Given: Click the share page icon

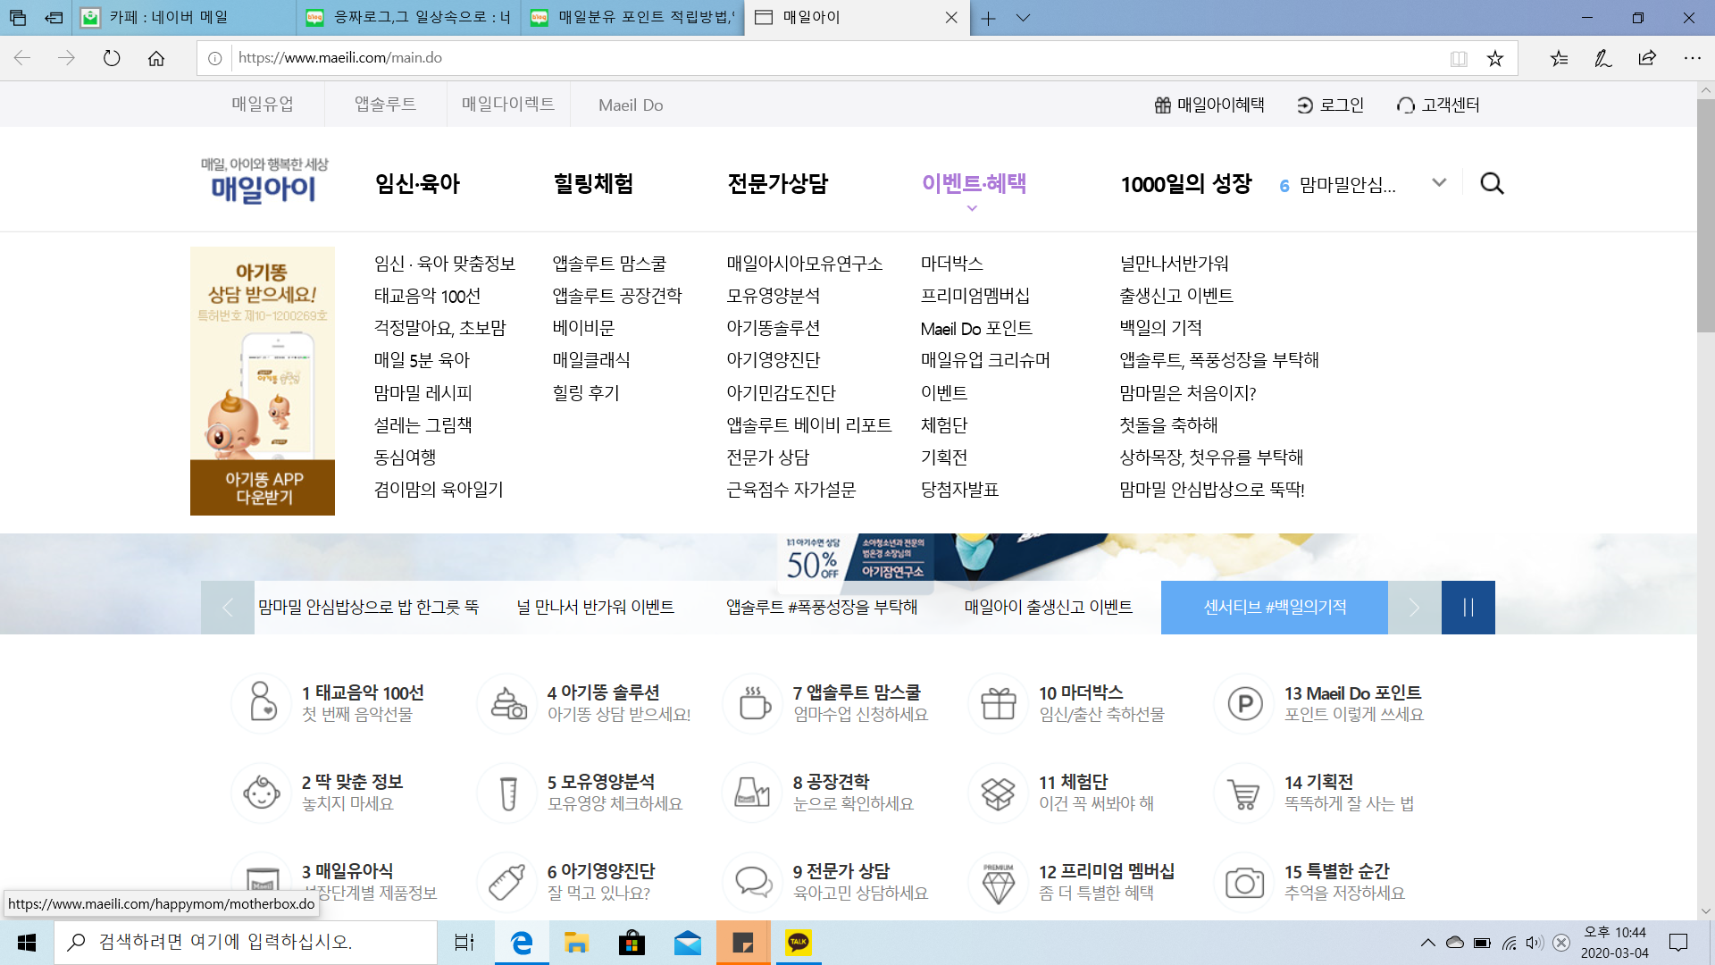Looking at the screenshot, I should coord(1647,58).
